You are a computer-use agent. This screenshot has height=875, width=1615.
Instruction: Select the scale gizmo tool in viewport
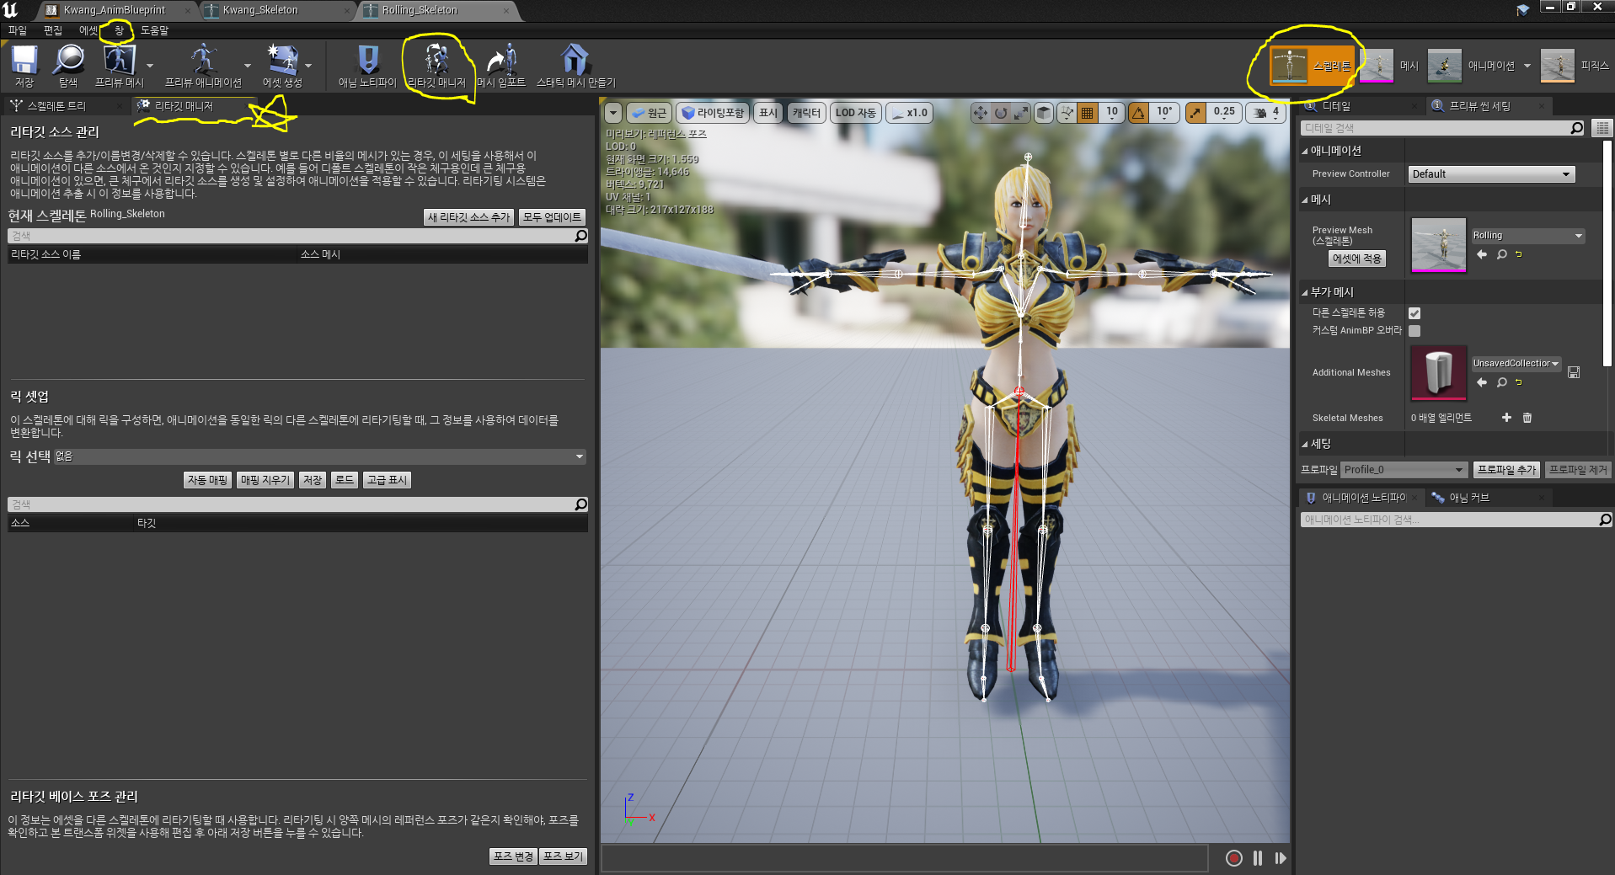pyautogui.click(x=1021, y=113)
